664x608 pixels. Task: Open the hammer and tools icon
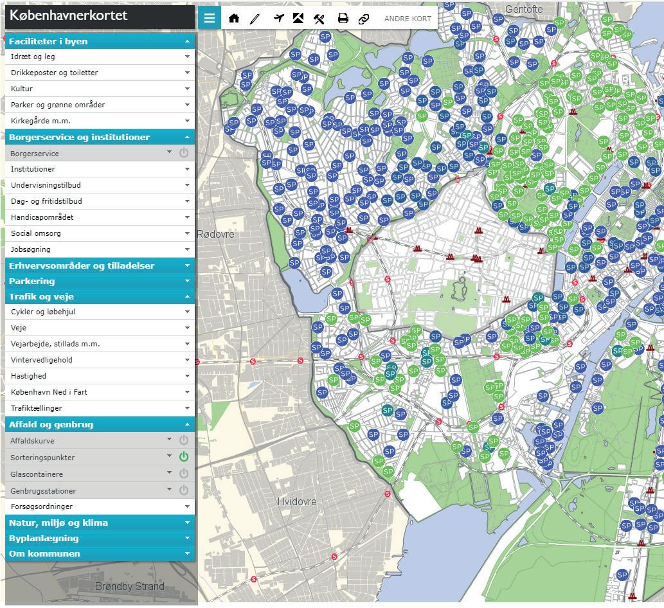click(x=319, y=19)
